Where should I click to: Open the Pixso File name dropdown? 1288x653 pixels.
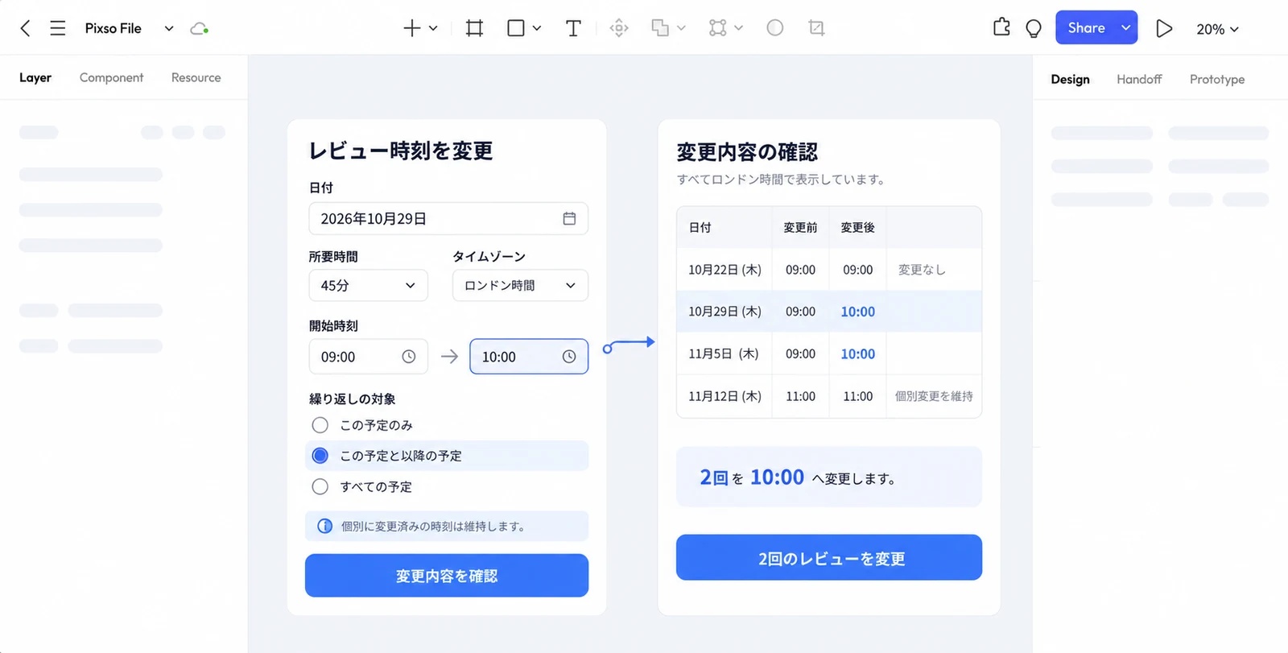pyautogui.click(x=169, y=28)
